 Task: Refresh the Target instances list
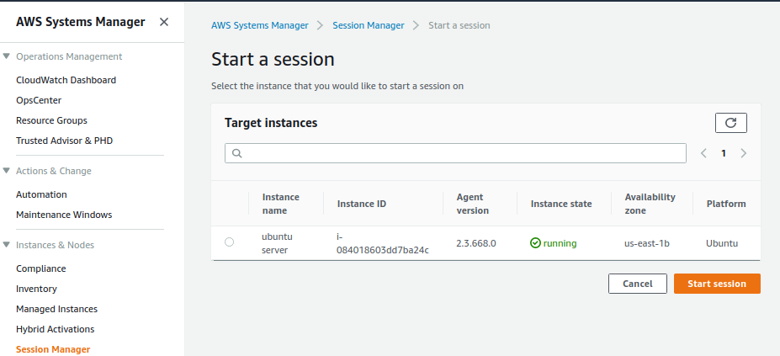[730, 123]
